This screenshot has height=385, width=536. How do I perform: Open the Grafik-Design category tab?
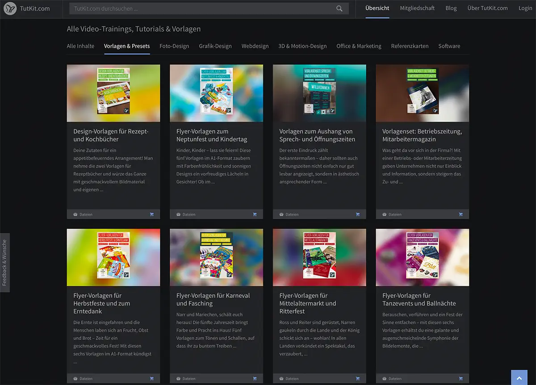215,46
